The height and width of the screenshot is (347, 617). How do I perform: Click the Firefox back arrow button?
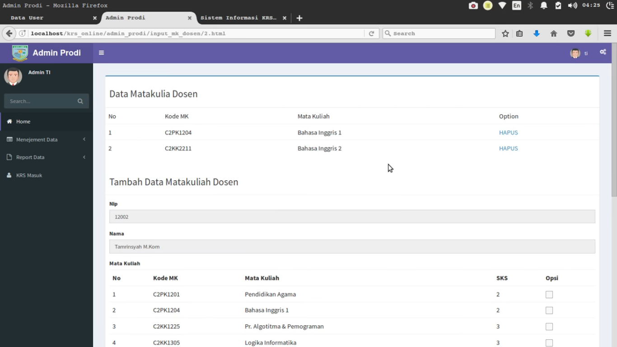coord(9,33)
